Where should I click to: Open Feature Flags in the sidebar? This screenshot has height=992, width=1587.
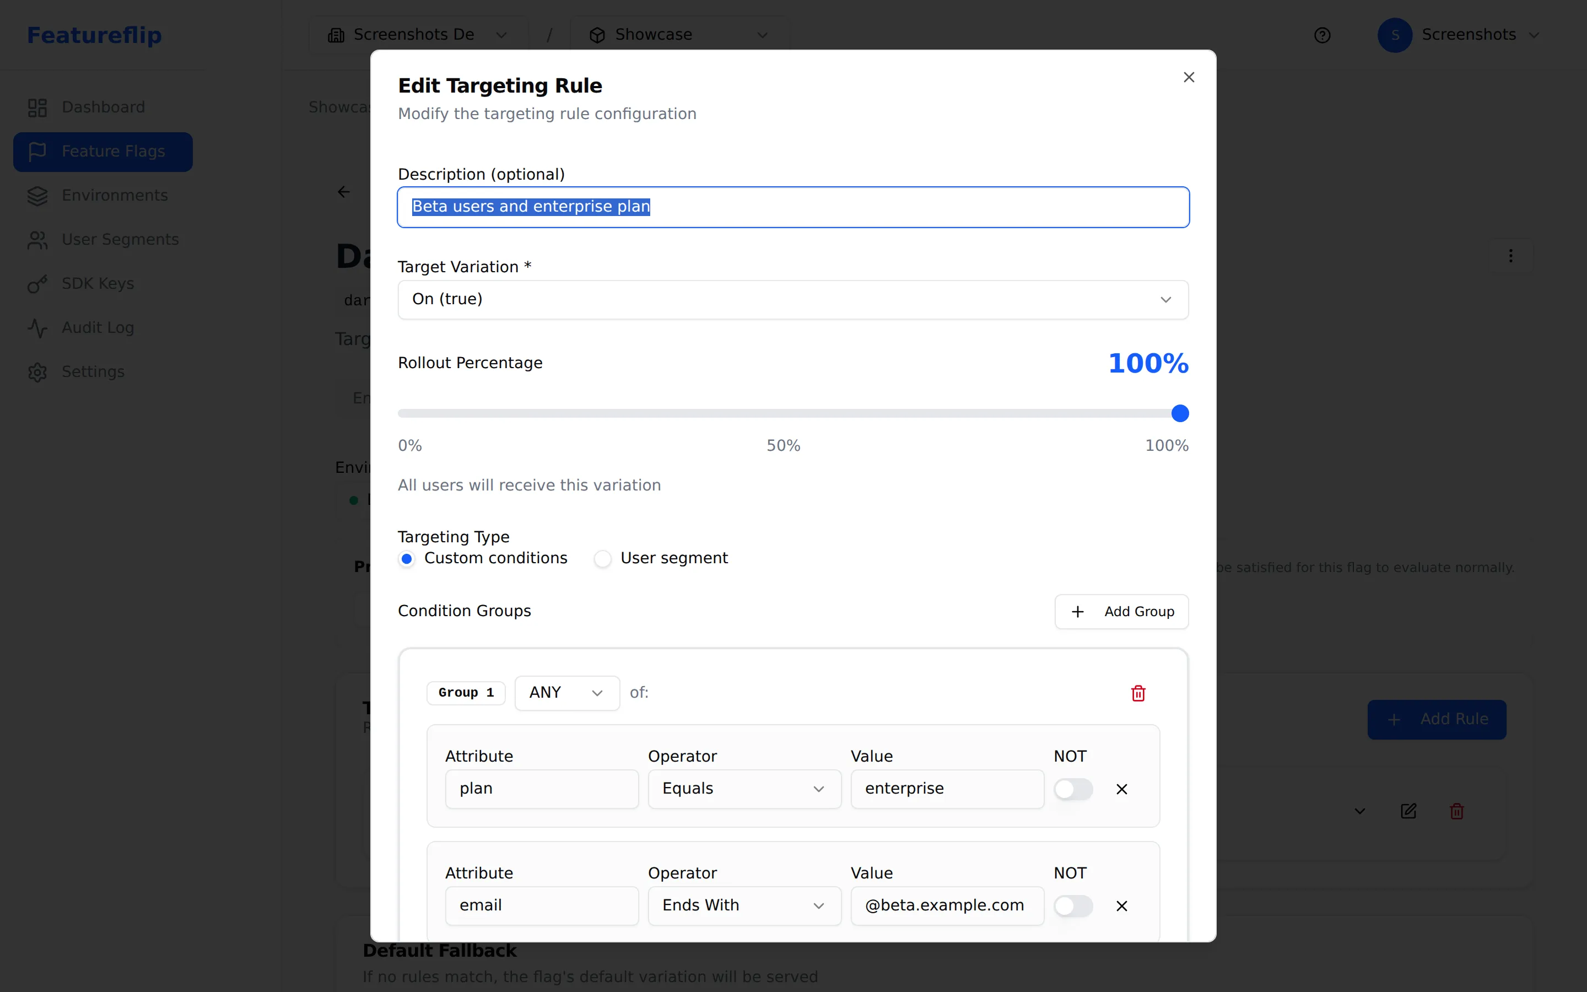click(x=103, y=152)
